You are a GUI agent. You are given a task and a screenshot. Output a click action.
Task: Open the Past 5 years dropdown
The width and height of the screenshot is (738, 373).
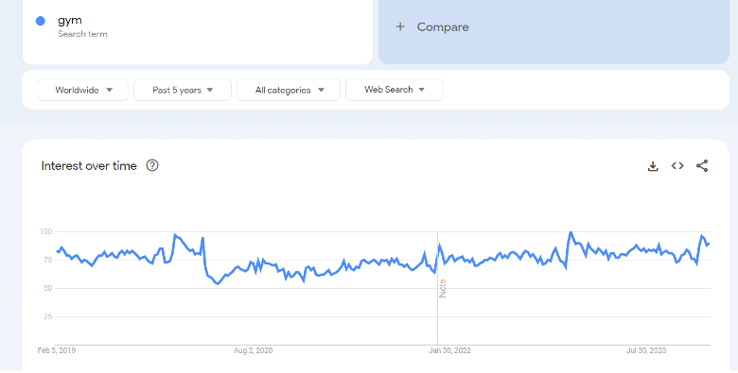183,90
